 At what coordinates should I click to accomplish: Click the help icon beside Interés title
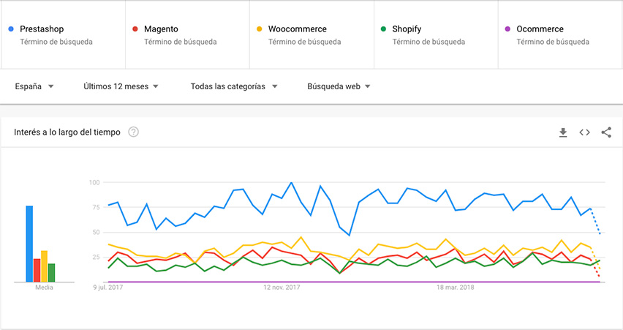pyautogui.click(x=134, y=132)
